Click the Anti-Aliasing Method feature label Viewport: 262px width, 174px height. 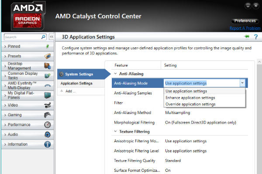click(x=132, y=113)
